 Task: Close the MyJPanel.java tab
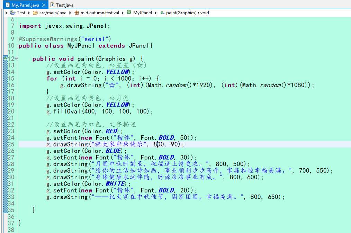click(44, 5)
